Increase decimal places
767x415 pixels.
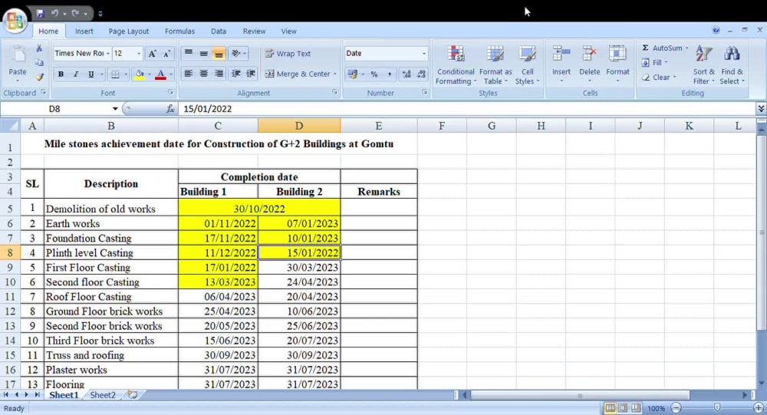[x=406, y=74]
